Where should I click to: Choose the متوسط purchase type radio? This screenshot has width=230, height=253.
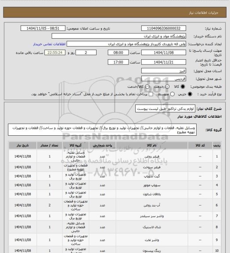click(x=172, y=94)
